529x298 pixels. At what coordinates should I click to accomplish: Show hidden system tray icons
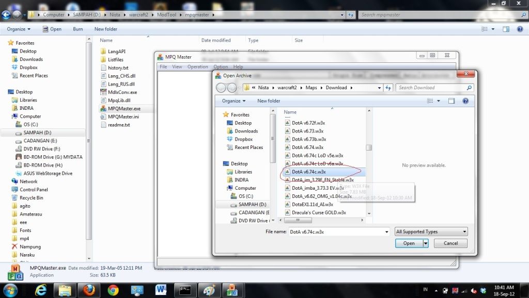click(436, 290)
